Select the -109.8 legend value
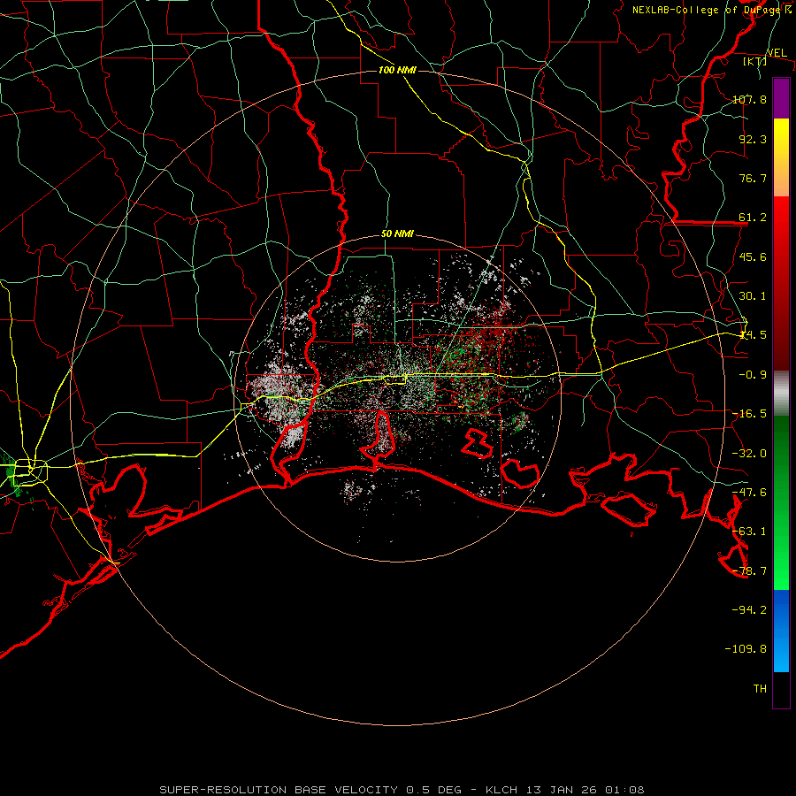796x796 pixels. 746,649
